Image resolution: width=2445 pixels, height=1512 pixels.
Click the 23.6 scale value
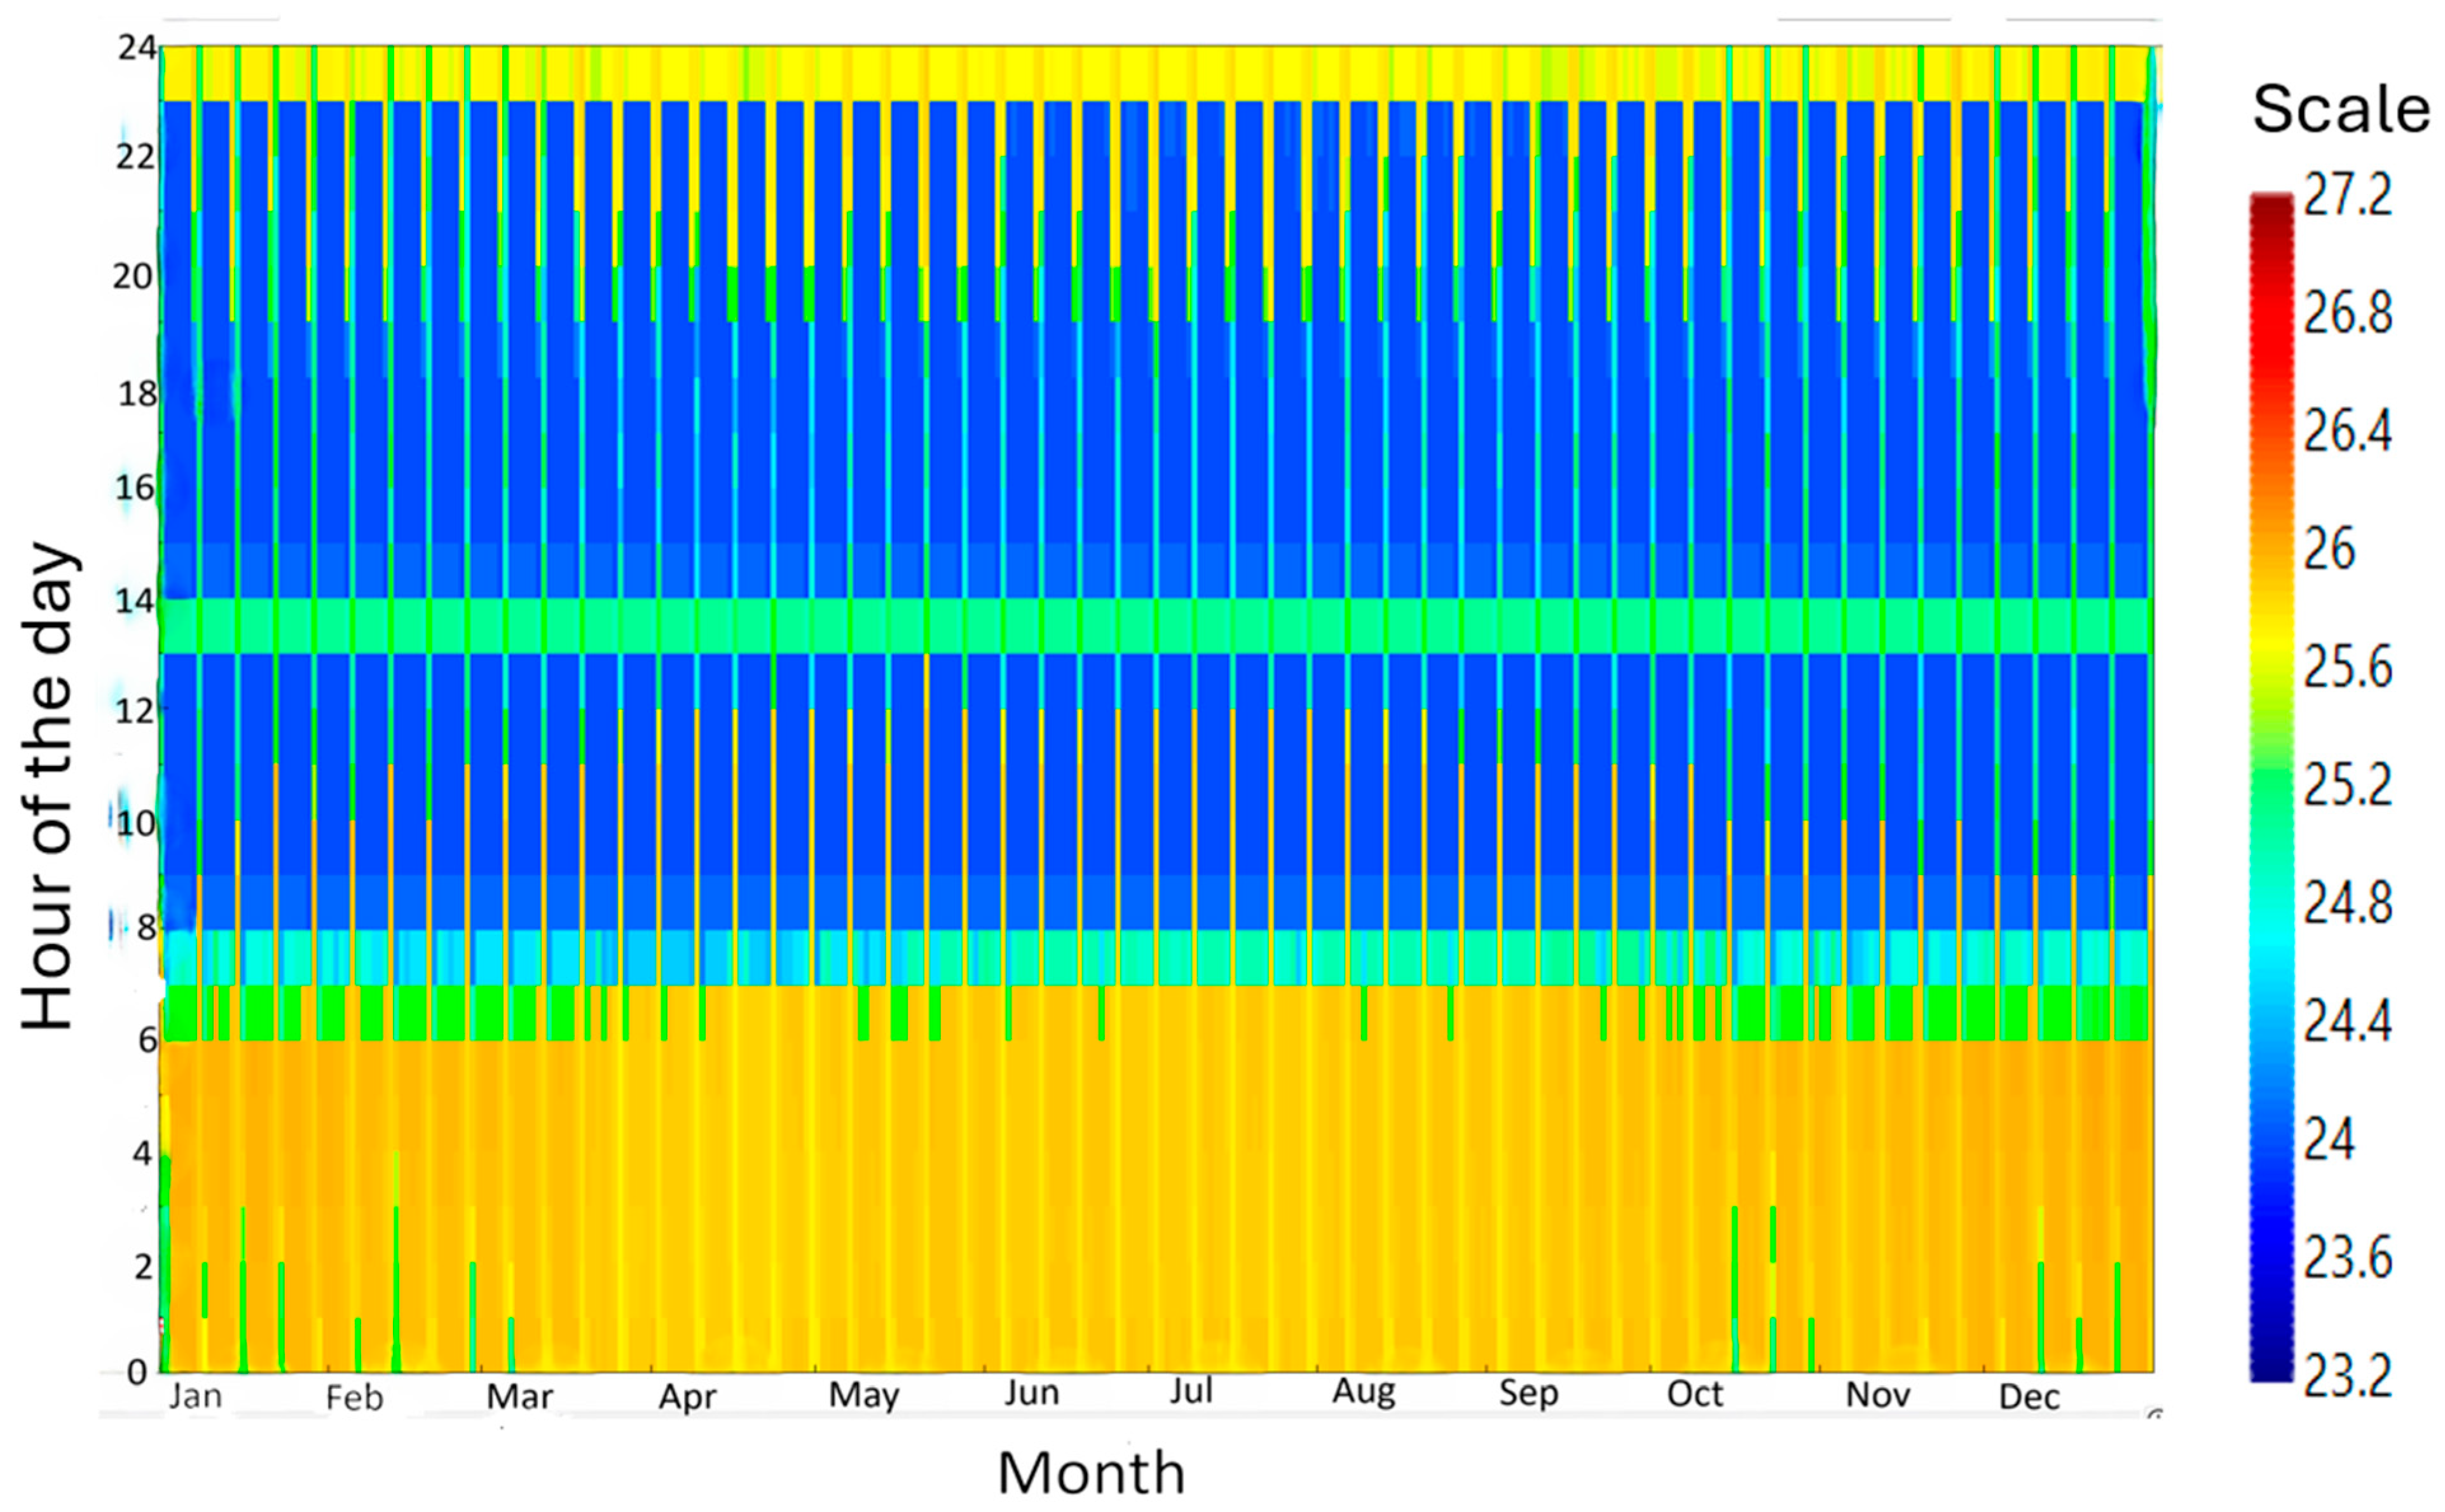coord(2348,1257)
